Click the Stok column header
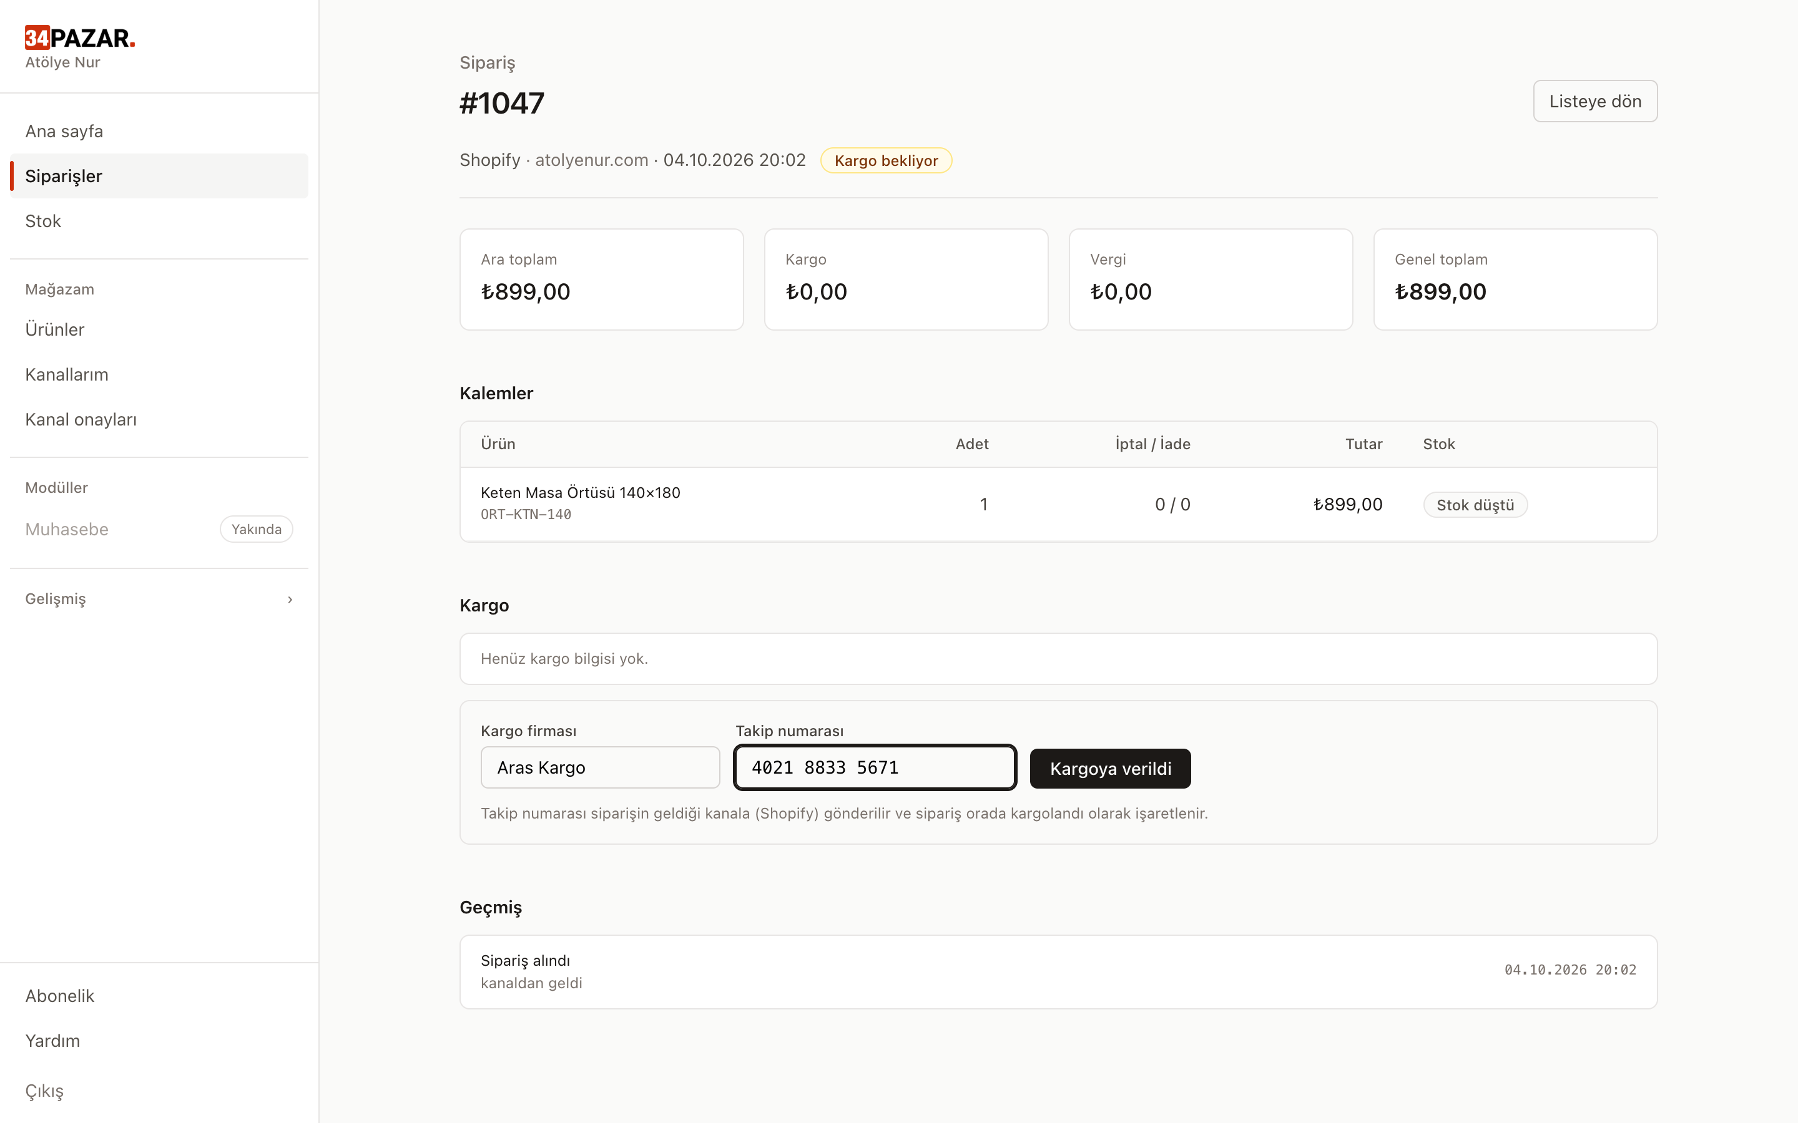This screenshot has height=1123, width=1798. pyautogui.click(x=1439, y=444)
